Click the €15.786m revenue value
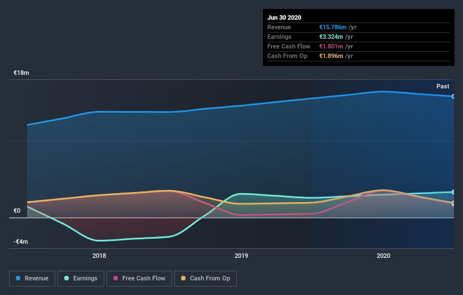This screenshot has width=463, height=295. point(333,27)
